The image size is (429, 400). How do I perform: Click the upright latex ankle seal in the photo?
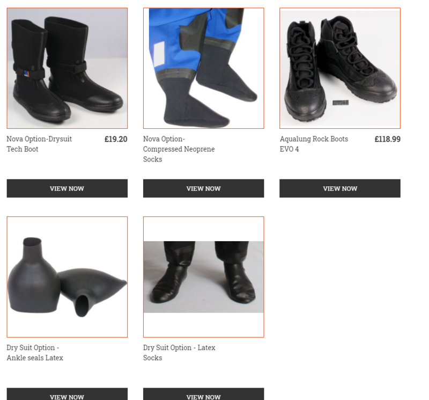click(x=33, y=275)
